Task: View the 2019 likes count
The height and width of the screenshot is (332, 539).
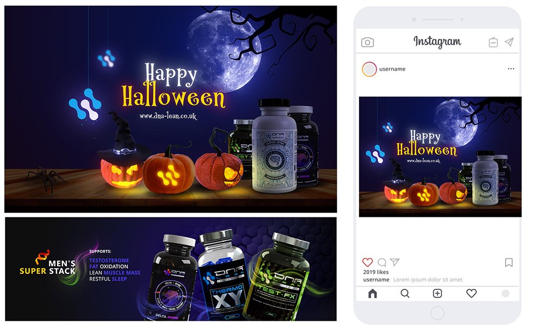Action: pyautogui.click(x=376, y=272)
